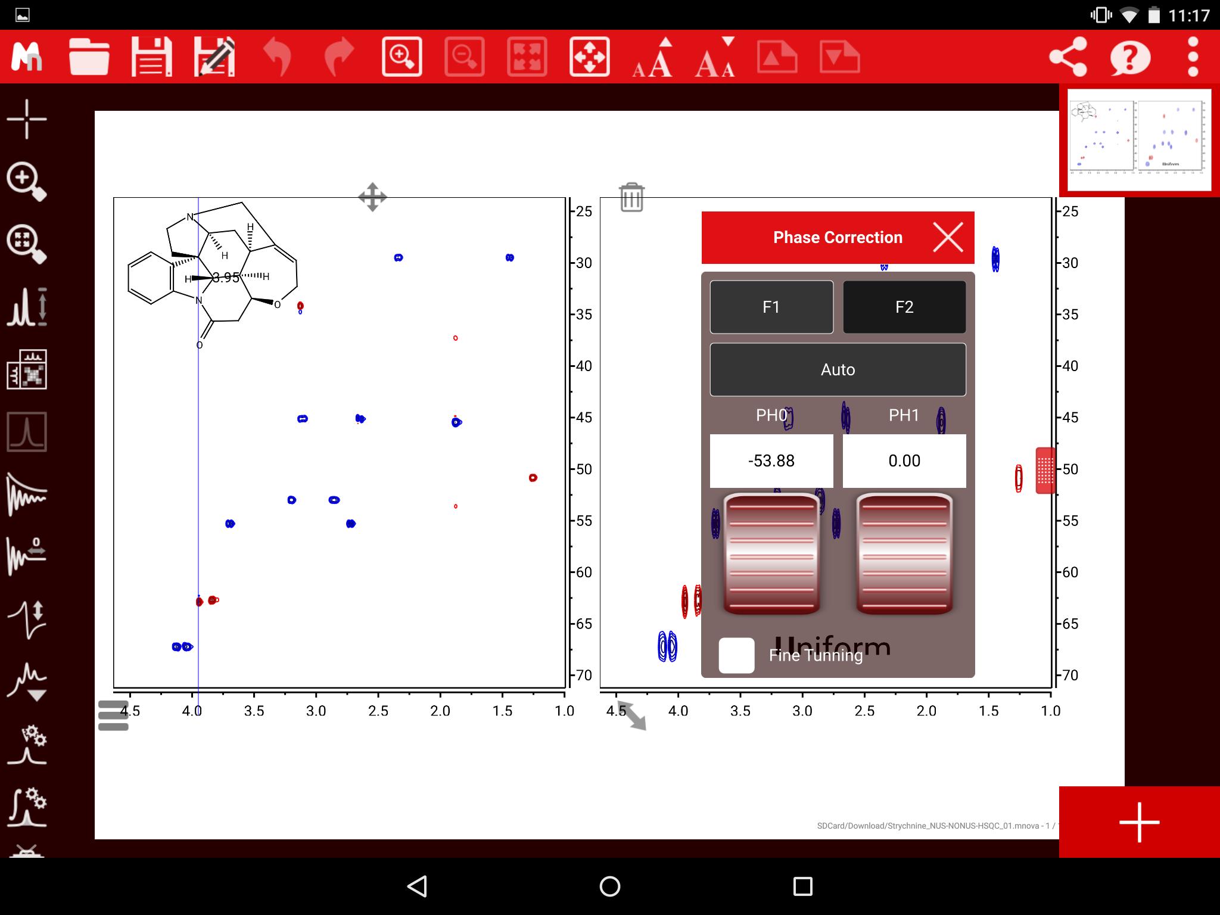The height and width of the screenshot is (915, 1220).
Task: Tap the Mnova app logo
Action: point(27,57)
